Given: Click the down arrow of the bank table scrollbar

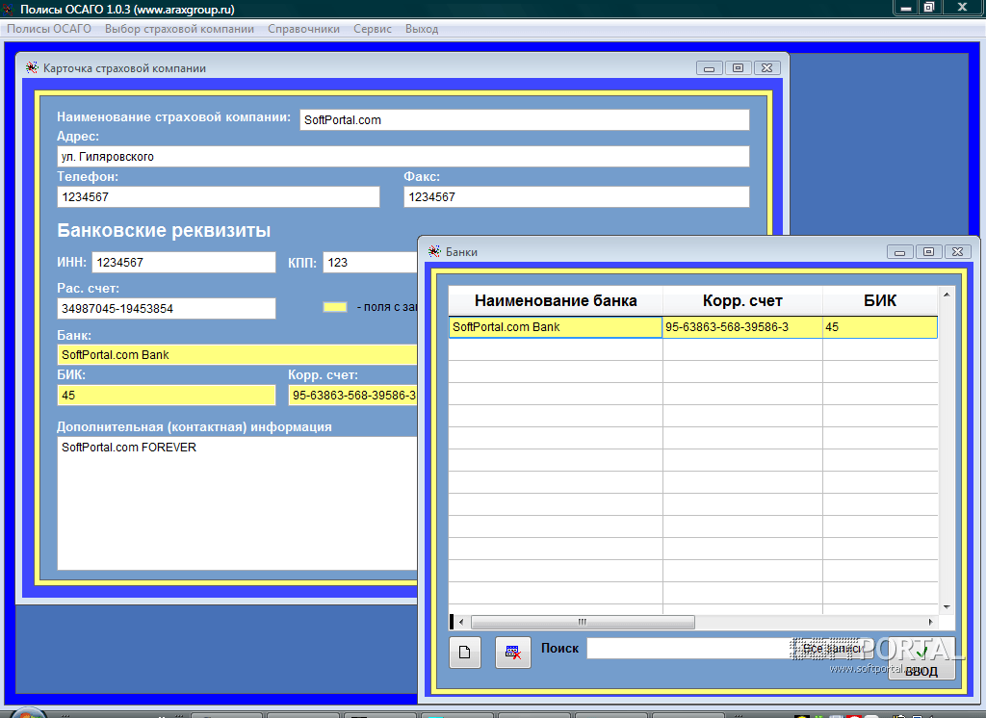Looking at the screenshot, I should coord(947,606).
